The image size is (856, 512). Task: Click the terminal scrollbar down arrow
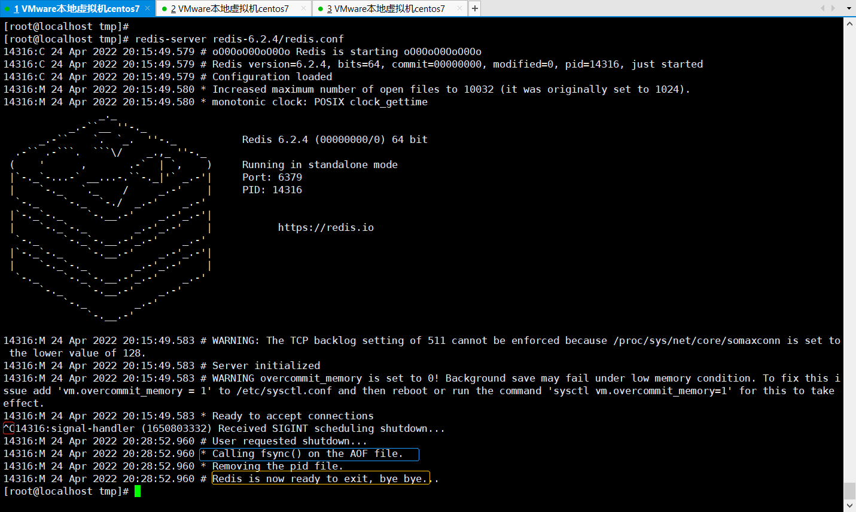[849, 506]
